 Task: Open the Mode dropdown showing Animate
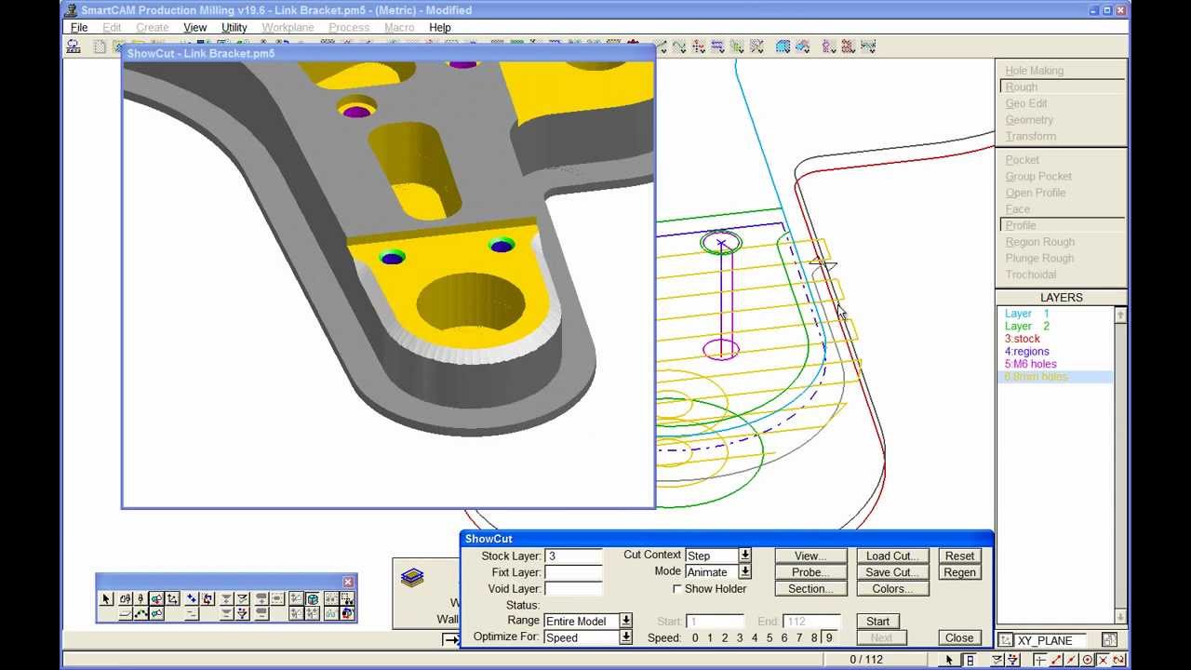pos(745,572)
